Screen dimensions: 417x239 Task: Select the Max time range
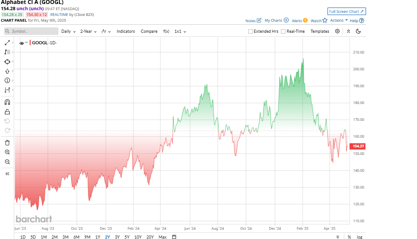pyautogui.click(x=162, y=237)
